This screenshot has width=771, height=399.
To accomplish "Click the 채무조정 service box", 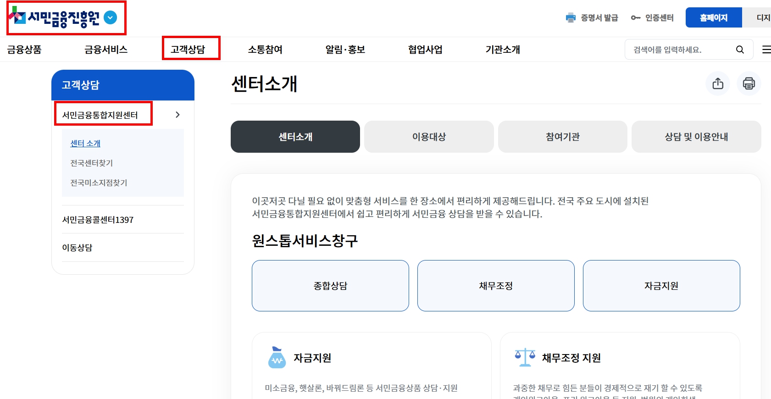I will (496, 286).
